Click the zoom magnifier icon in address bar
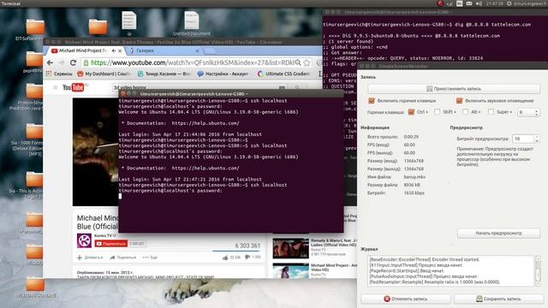548x308 pixels. click(298, 62)
